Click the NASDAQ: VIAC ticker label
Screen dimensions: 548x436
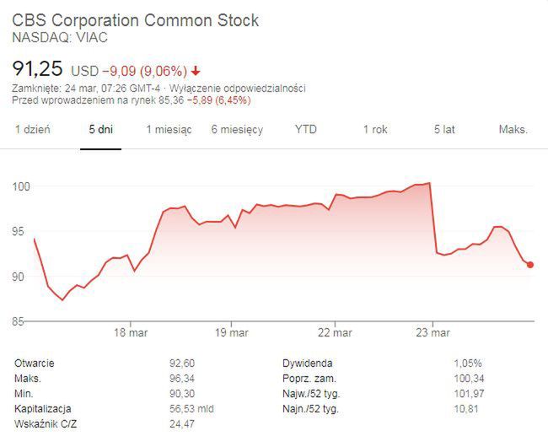pos(60,38)
